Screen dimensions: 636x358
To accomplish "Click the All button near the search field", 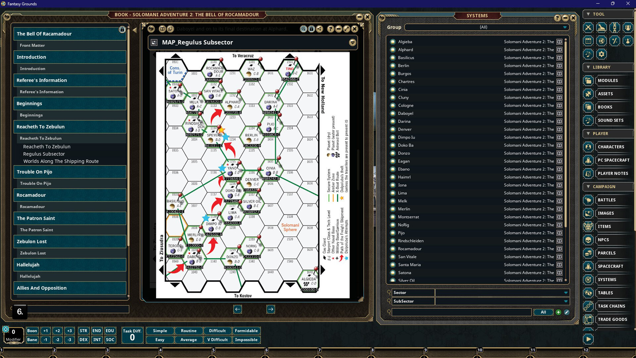I will click(543, 312).
